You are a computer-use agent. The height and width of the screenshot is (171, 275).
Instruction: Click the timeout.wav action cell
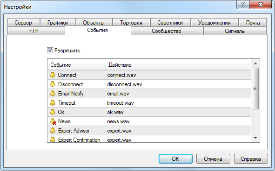coord(178,103)
